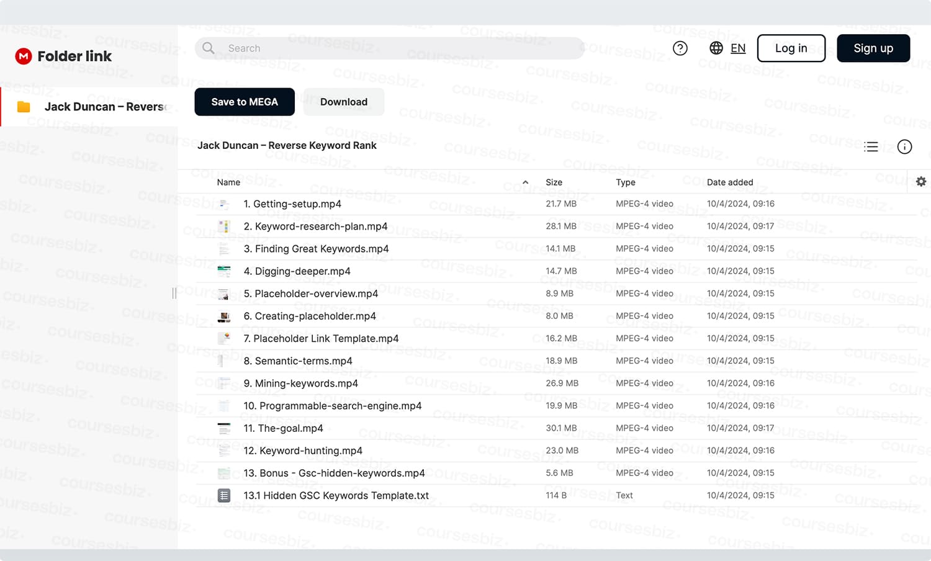Sort by the Size column header
The height and width of the screenshot is (561, 931).
click(x=554, y=182)
